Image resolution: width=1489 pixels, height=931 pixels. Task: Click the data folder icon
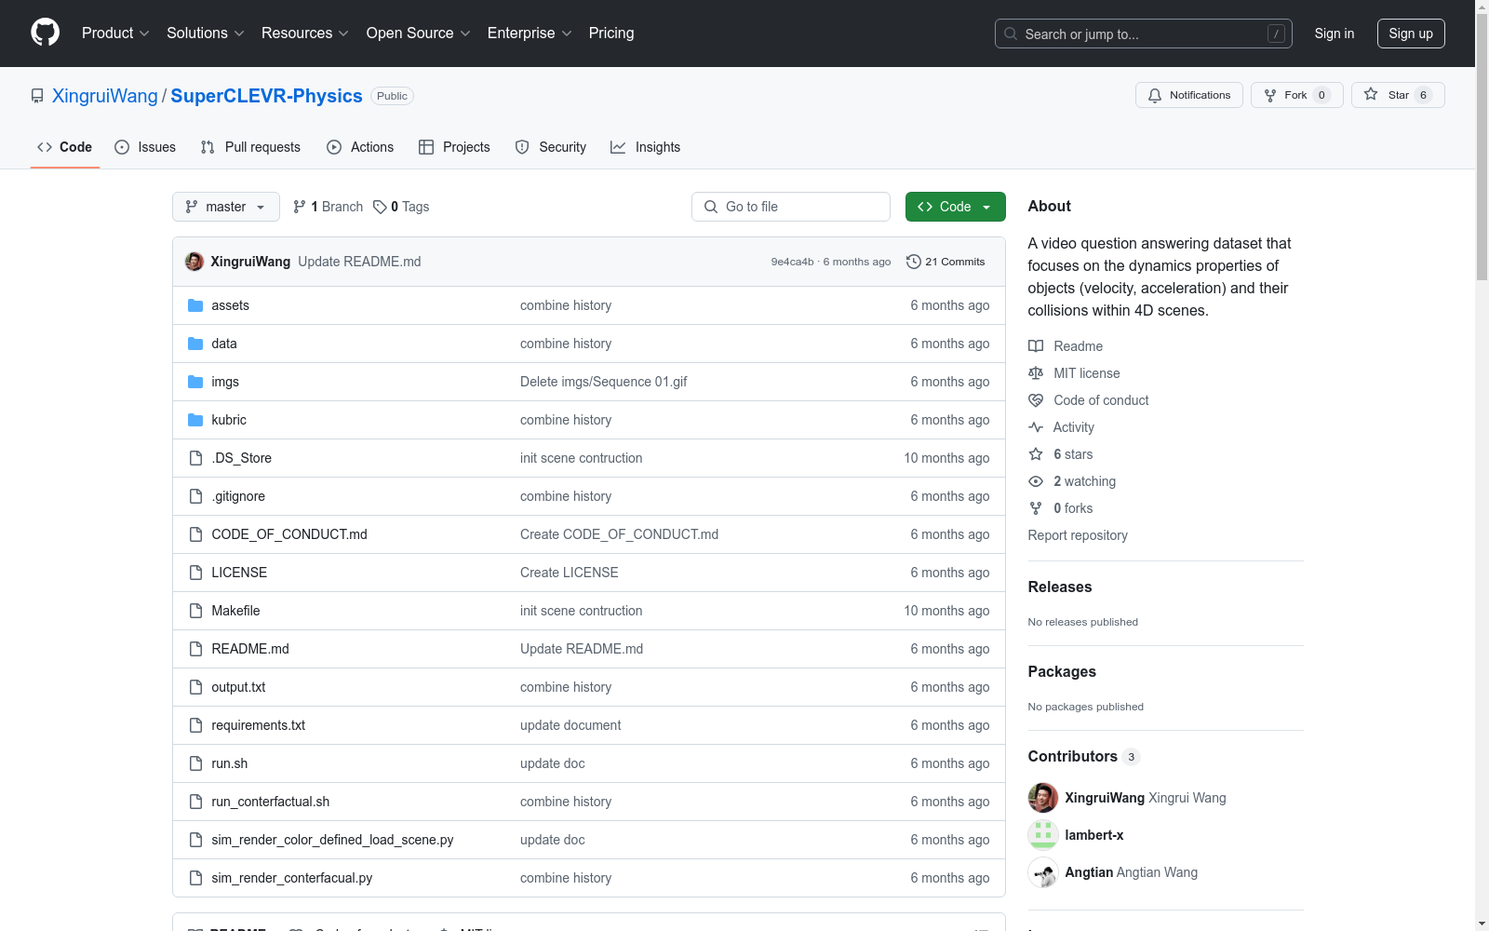coord(195,344)
